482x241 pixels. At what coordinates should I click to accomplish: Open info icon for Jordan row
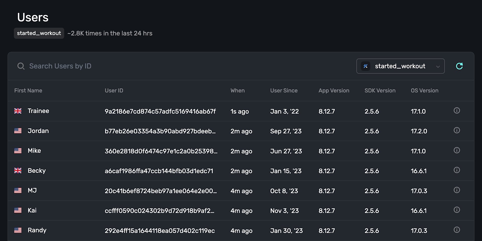click(457, 130)
